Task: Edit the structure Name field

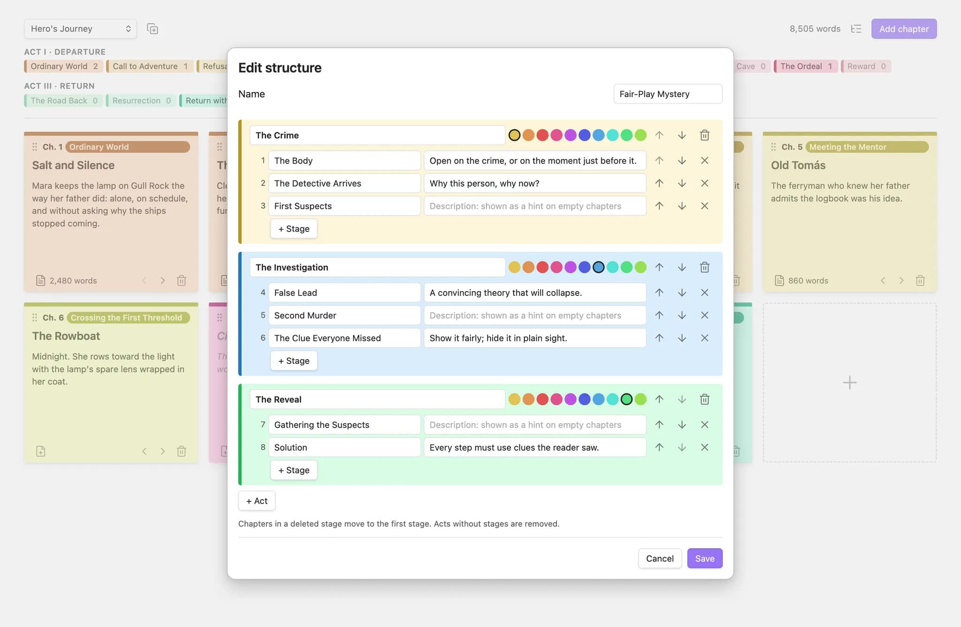Action: (x=668, y=94)
